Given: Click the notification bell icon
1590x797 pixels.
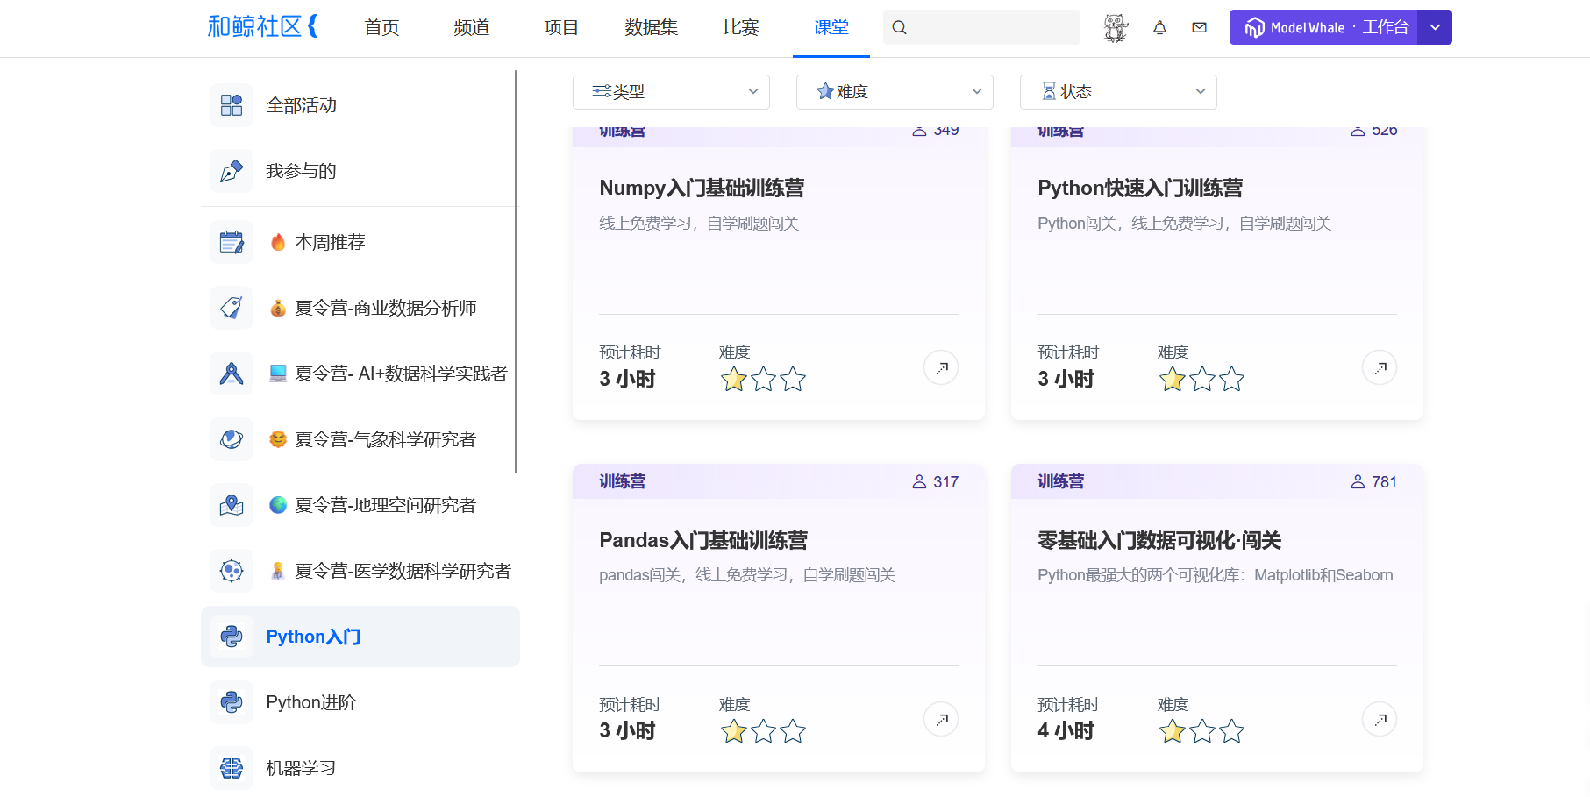Looking at the screenshot, I should pyautogui.click(x=1159, y=27).
